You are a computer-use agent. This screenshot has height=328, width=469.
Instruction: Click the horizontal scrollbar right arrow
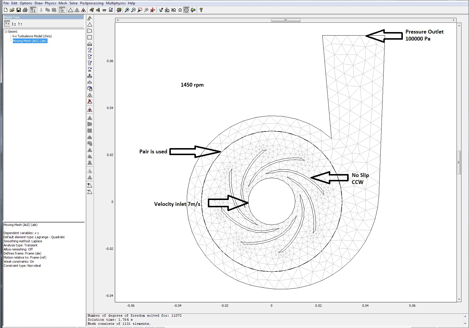(x=454, y=20)
